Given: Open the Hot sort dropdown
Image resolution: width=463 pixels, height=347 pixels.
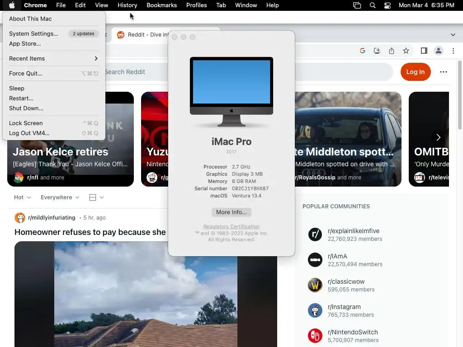Looking at the screenshot, I should pyautogui.click(x=23, y=197).
